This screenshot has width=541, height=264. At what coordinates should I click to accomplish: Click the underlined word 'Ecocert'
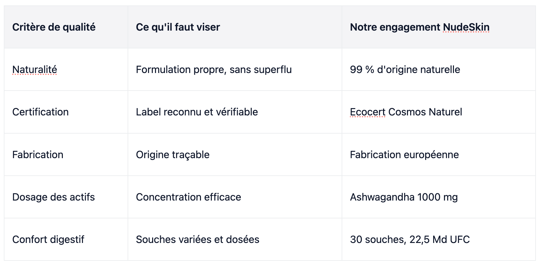tap(368, 112)
